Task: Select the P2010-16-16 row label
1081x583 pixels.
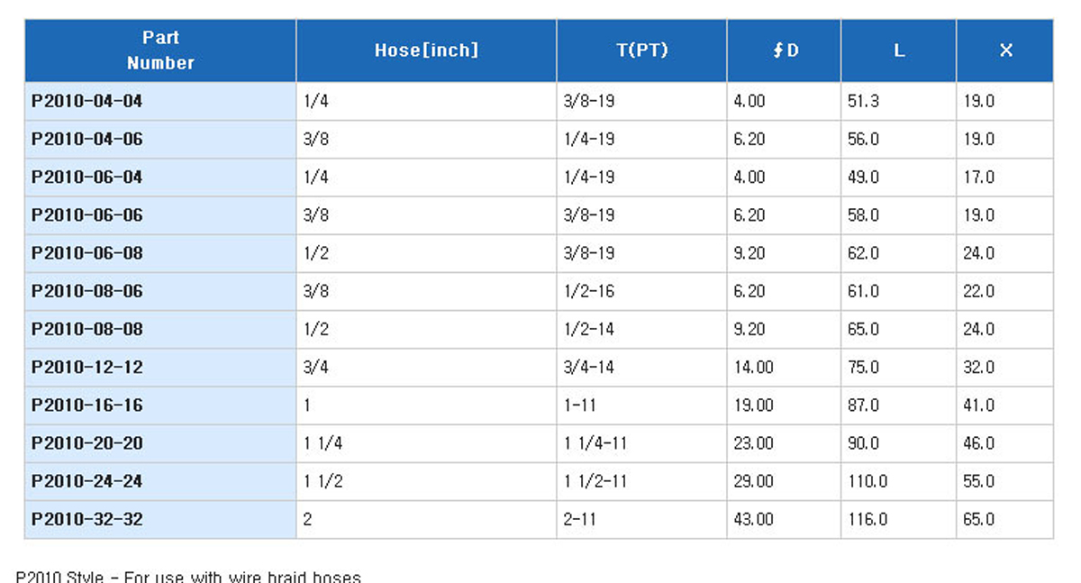Action: point(87,405)
